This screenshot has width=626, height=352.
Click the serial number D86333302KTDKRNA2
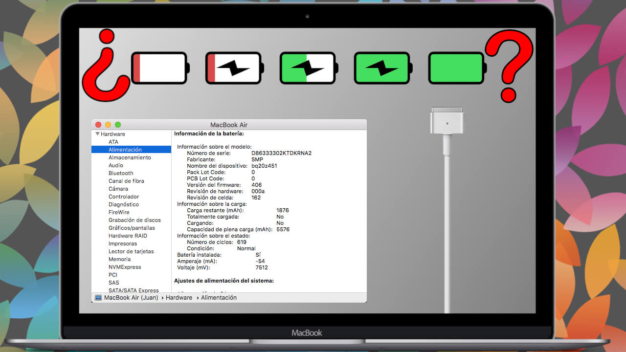282,153
